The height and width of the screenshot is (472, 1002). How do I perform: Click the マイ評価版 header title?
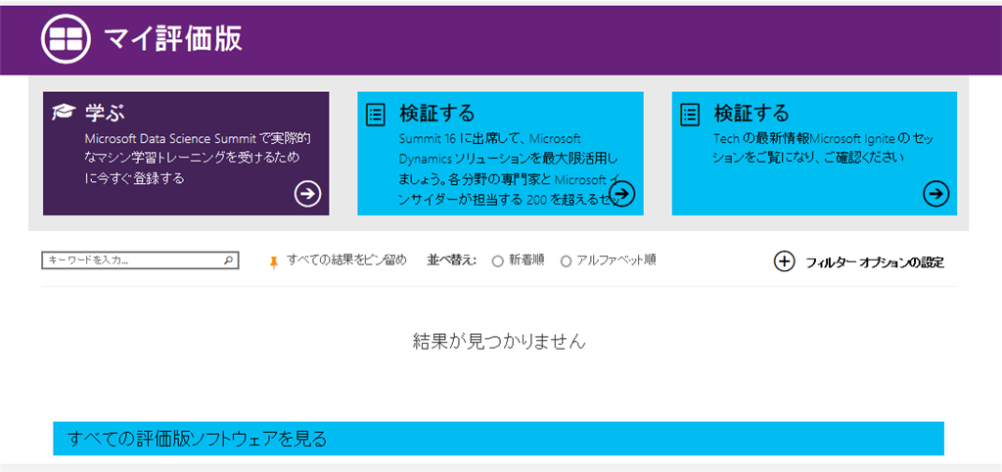(173, 39)
